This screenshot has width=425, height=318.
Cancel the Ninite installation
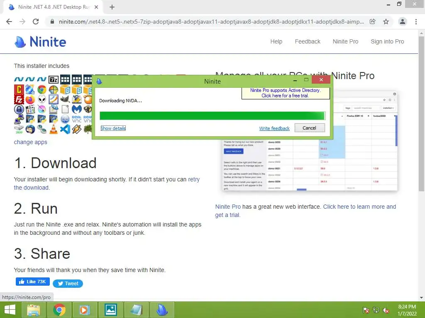310,128
